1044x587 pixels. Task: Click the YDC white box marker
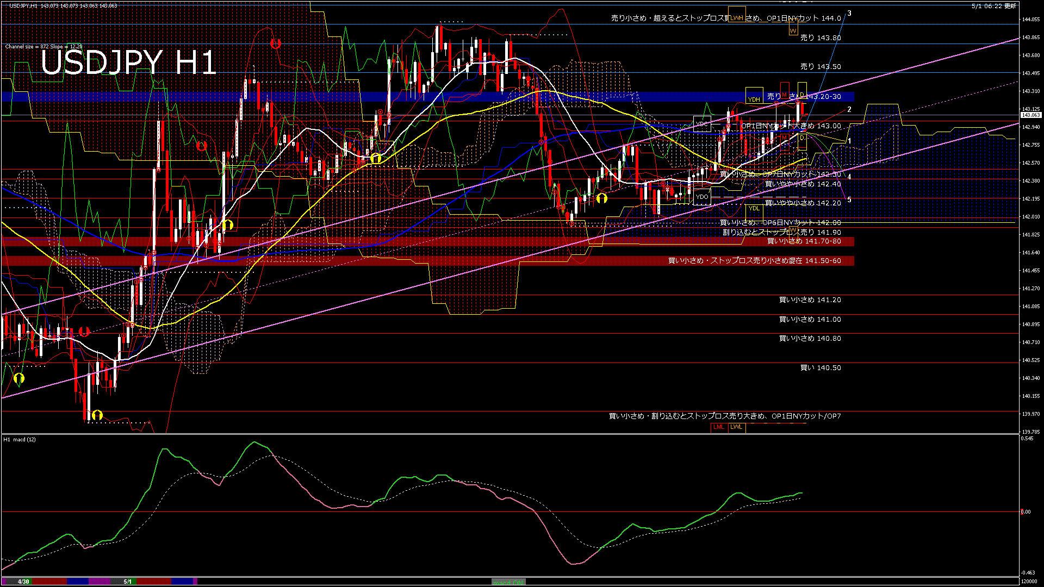(701, 124)
